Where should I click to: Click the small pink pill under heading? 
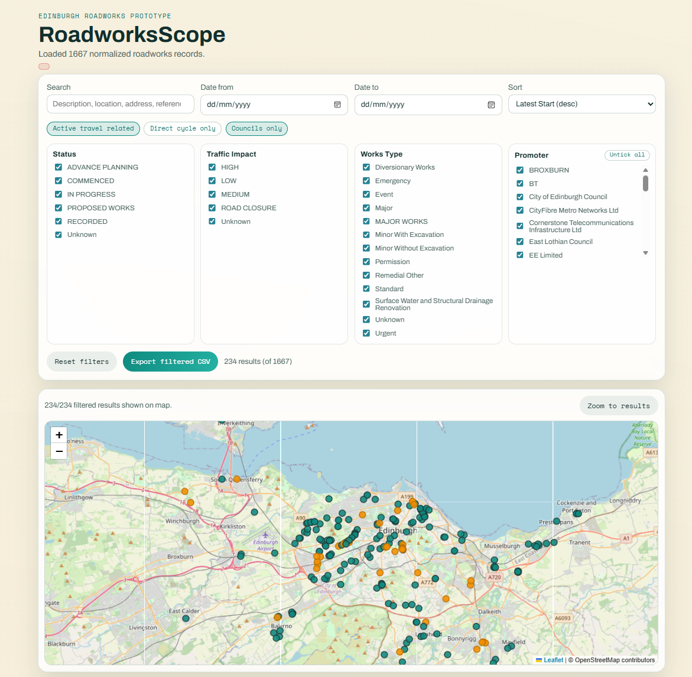point(44,67)
